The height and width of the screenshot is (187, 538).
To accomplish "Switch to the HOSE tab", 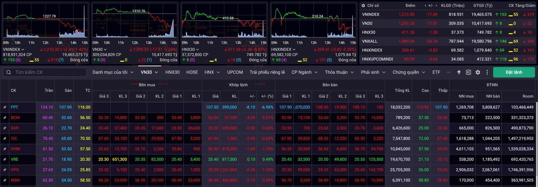I will tap(192, 72).
